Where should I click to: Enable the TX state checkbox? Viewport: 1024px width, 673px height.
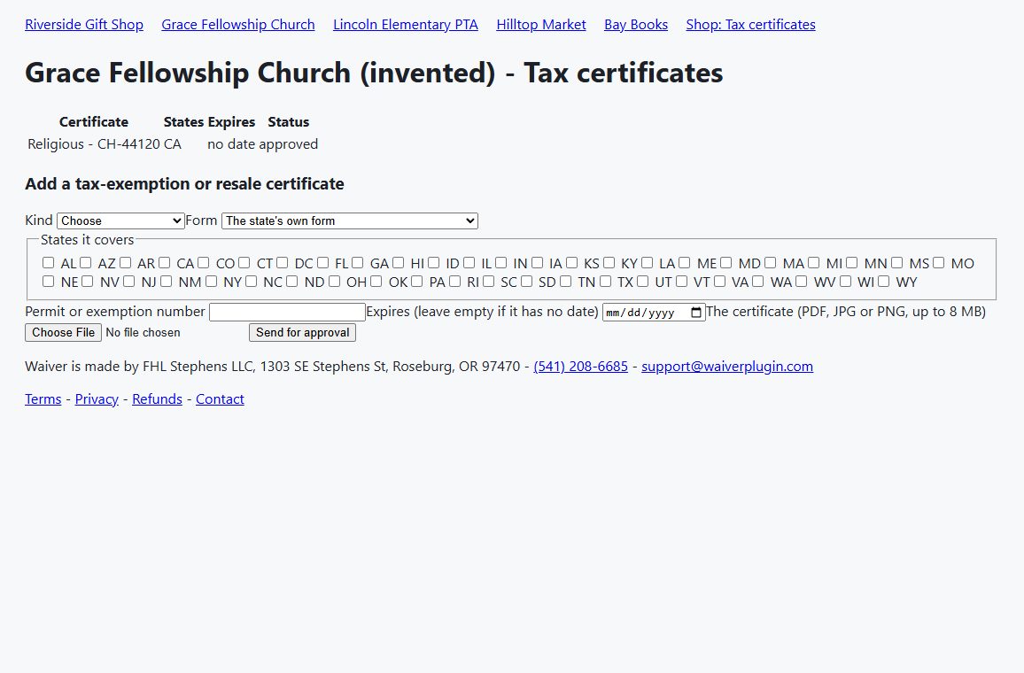(605, 282)
